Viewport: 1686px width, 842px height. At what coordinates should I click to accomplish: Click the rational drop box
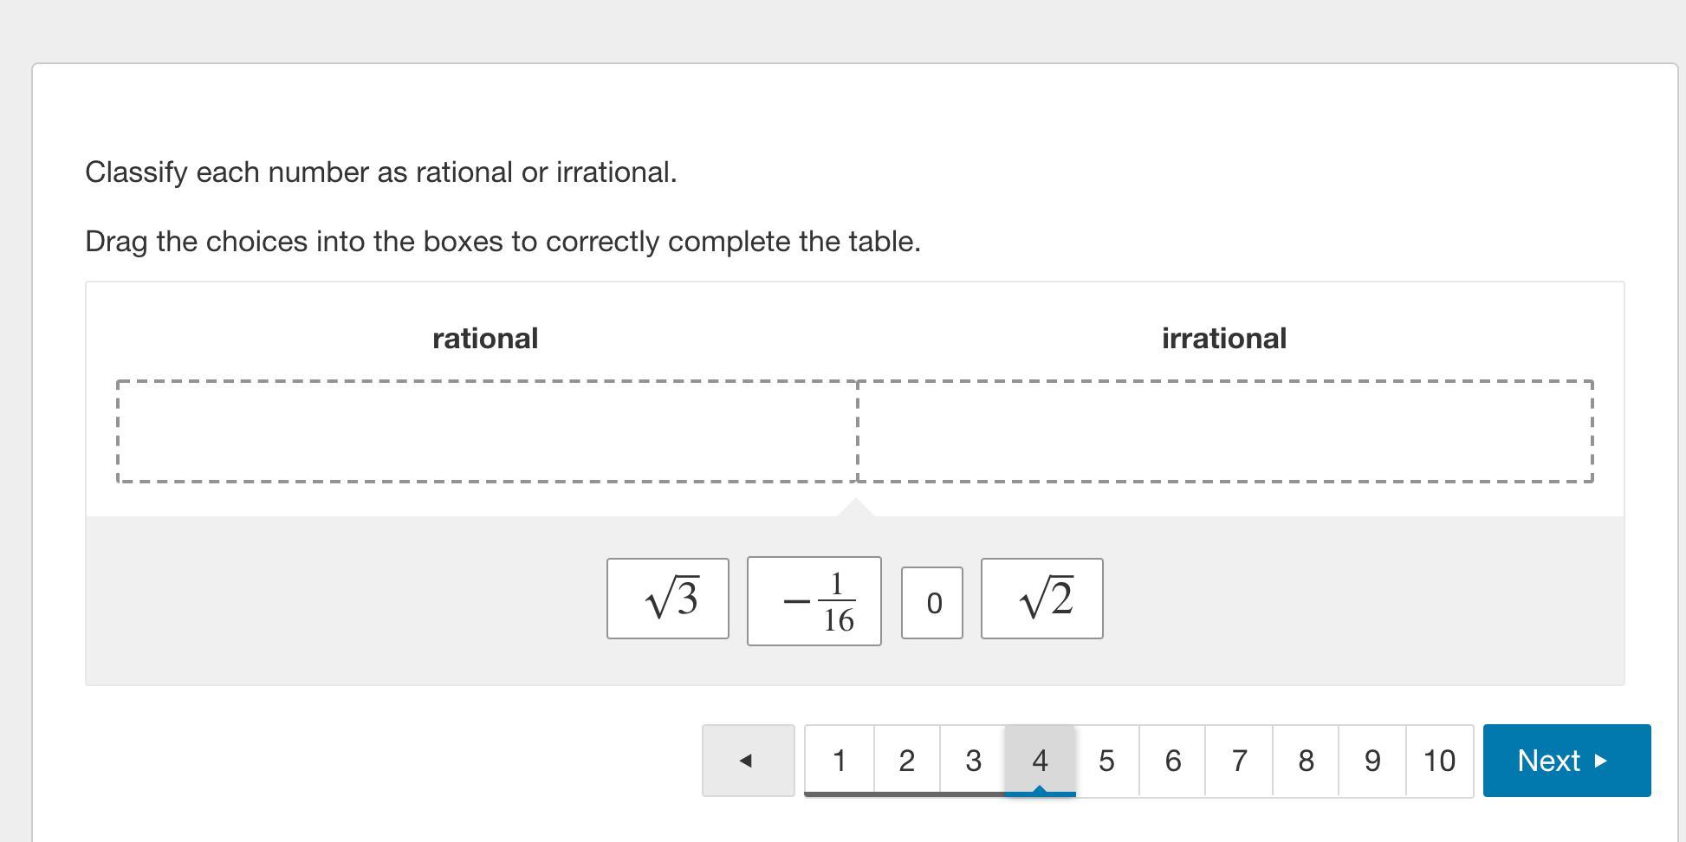pyautogui.click(x=487, y=431)
